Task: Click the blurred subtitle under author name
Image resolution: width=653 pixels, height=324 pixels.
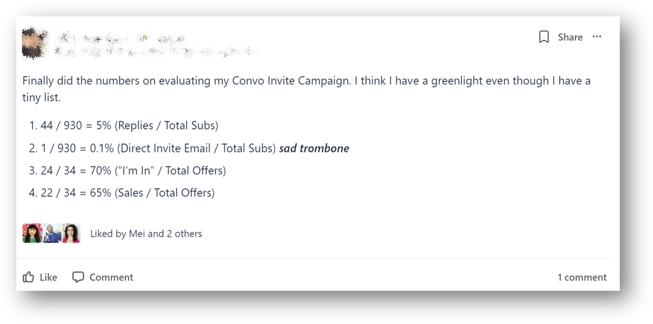Action: (156, 51)
